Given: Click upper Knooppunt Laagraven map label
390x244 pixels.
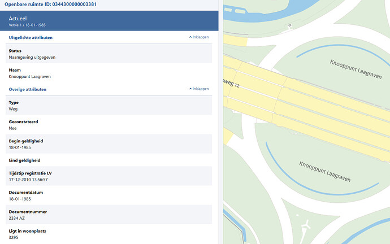Looking at the screenshot, I should point(356,69).
